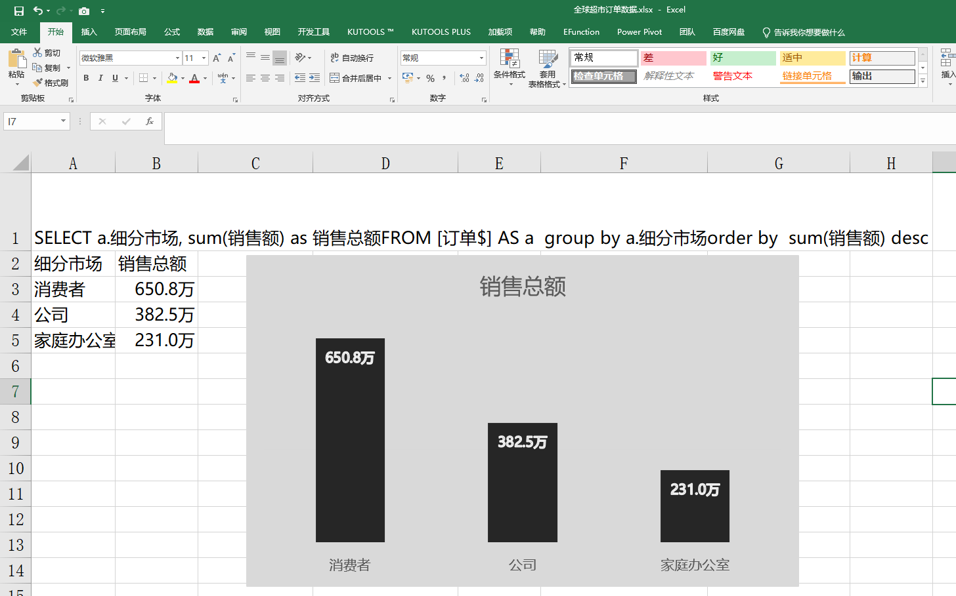
Task: Expand the Font (字体) group dialog launcher
Action: tap(235, 100)
